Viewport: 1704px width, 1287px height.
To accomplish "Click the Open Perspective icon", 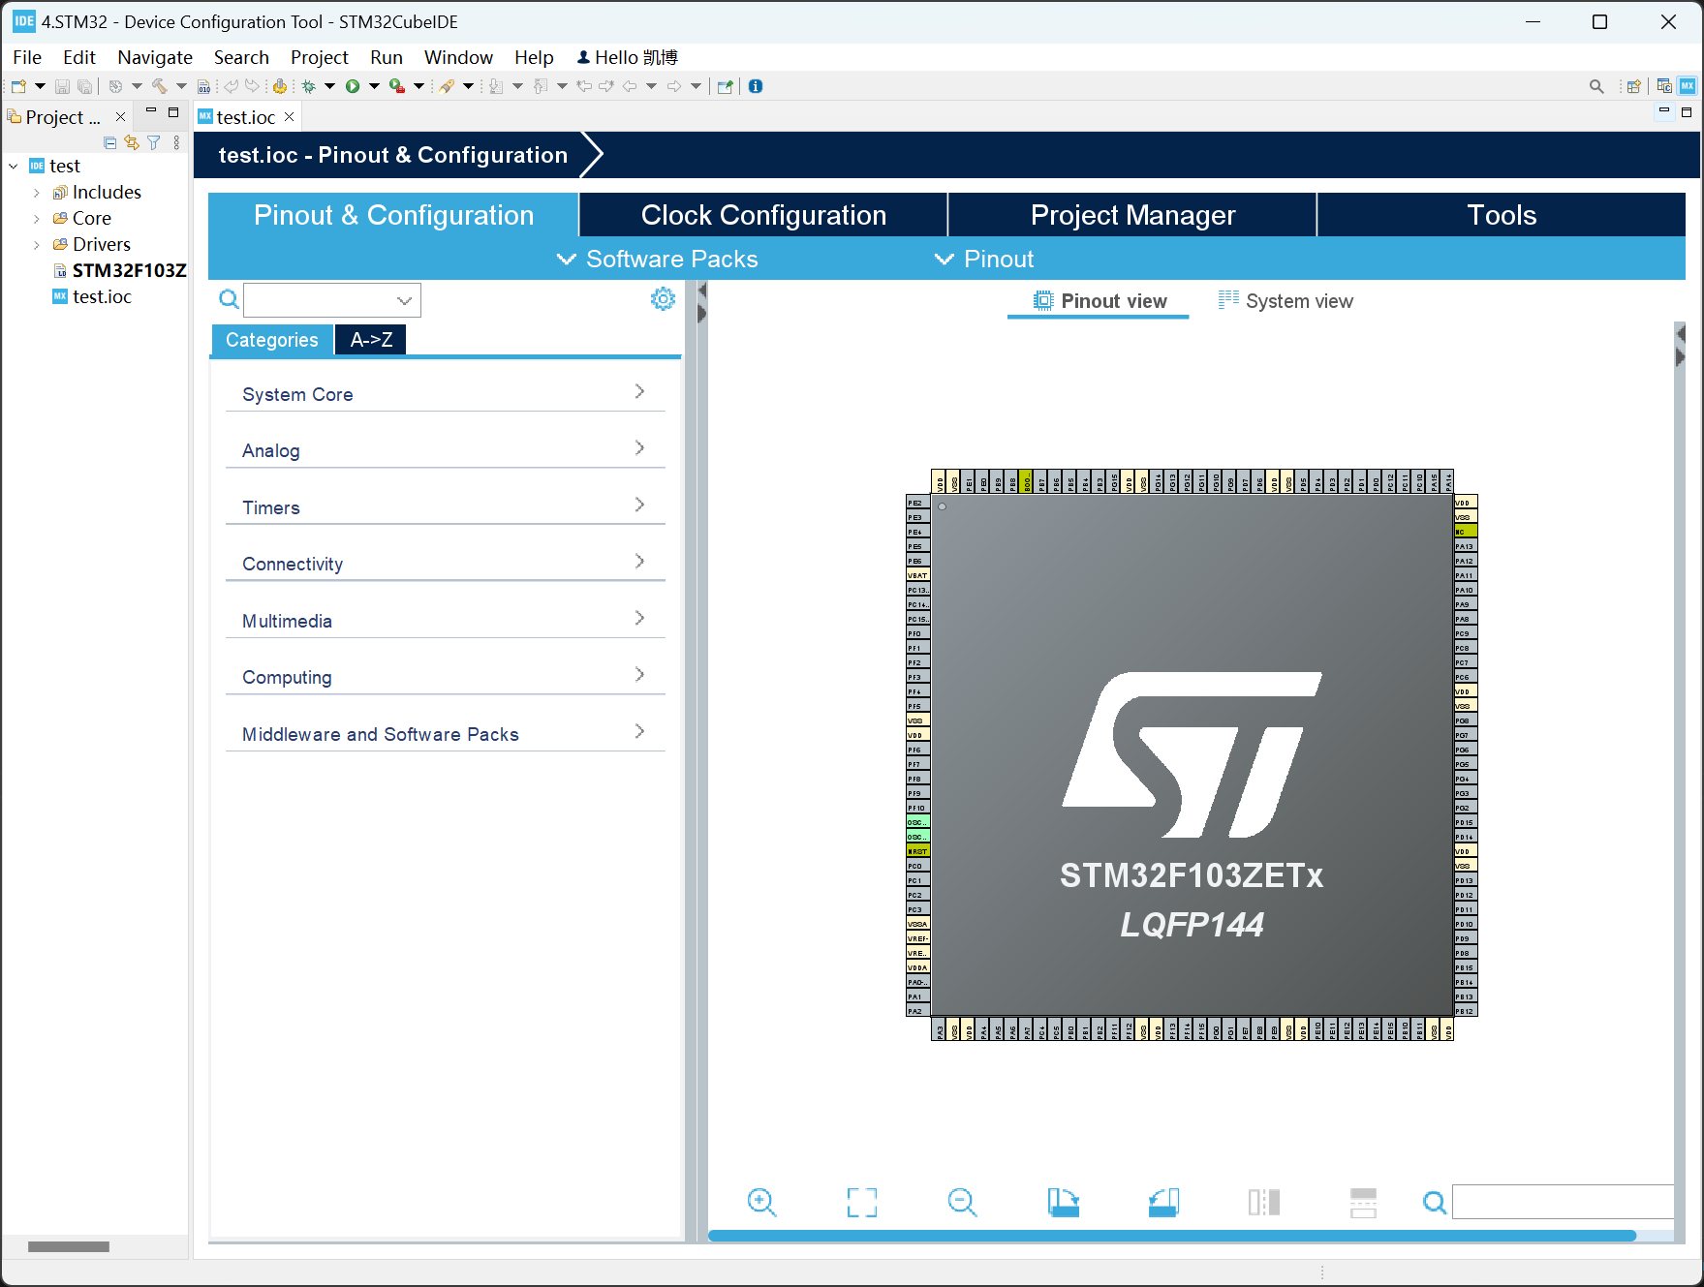I will [x=1633, y=86].
